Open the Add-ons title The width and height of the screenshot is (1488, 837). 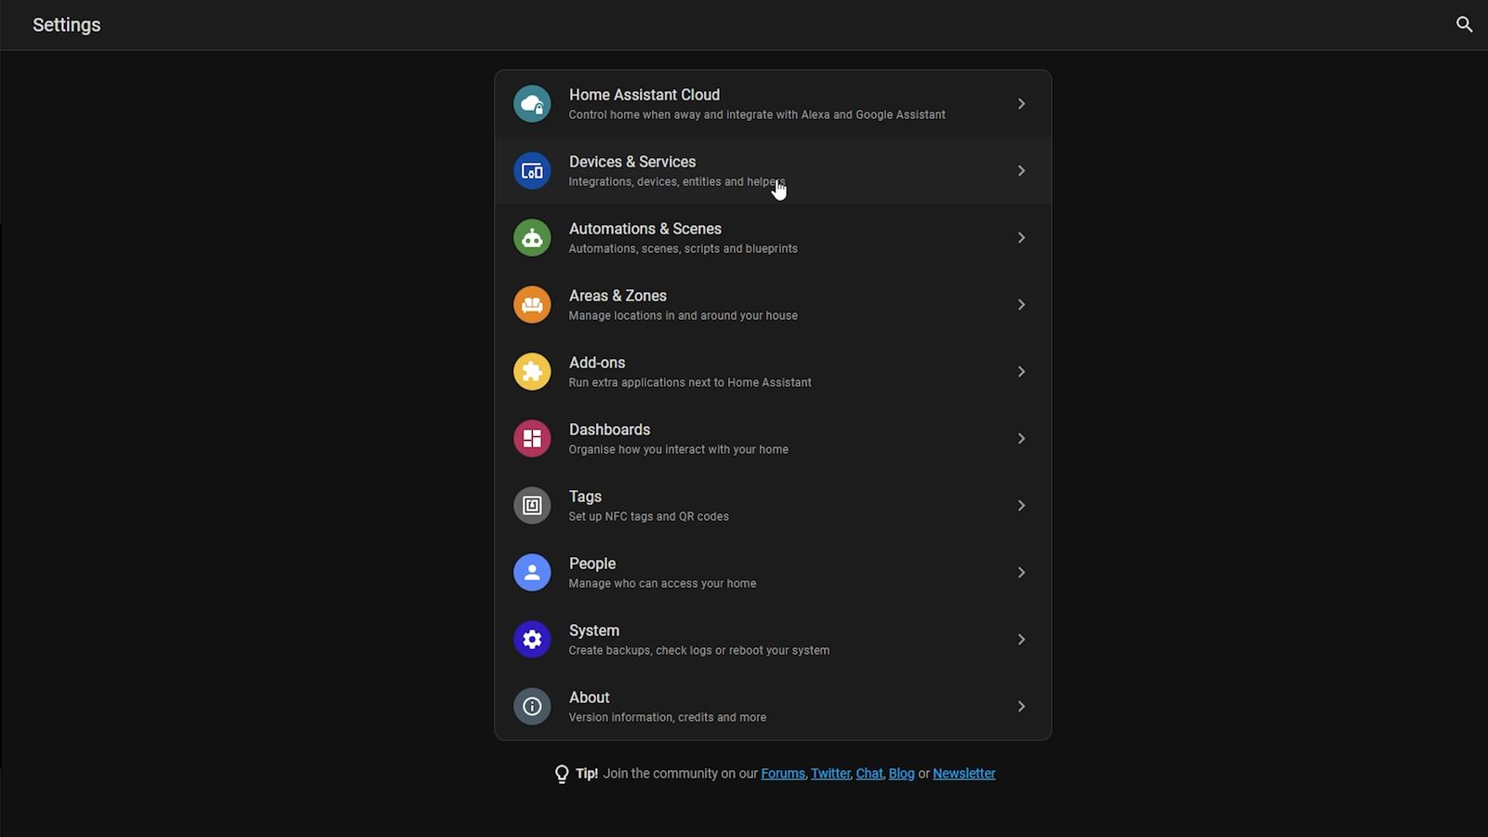(597, 363)
